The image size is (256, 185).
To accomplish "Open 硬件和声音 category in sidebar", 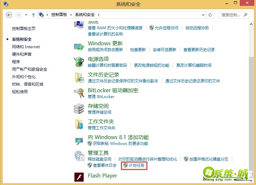I will pos(22,54).
